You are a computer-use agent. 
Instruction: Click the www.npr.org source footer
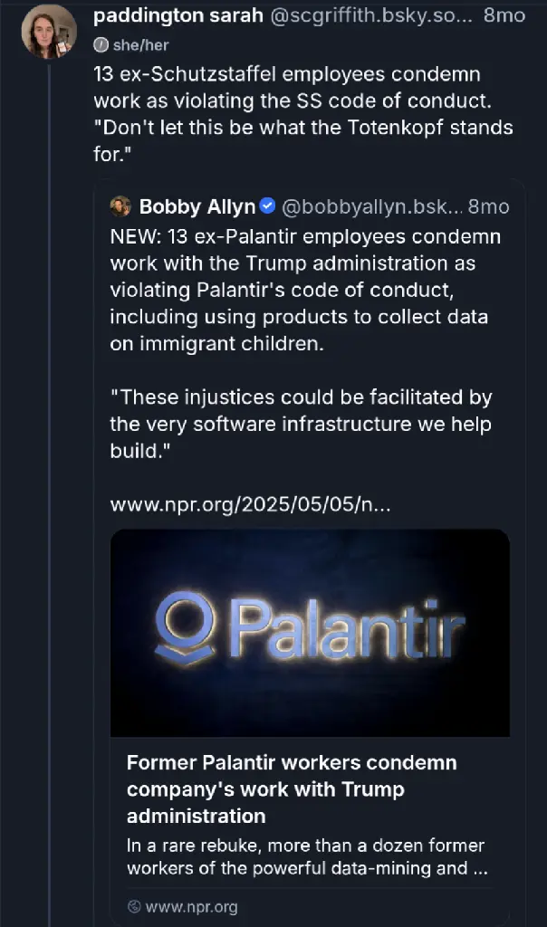183,907
